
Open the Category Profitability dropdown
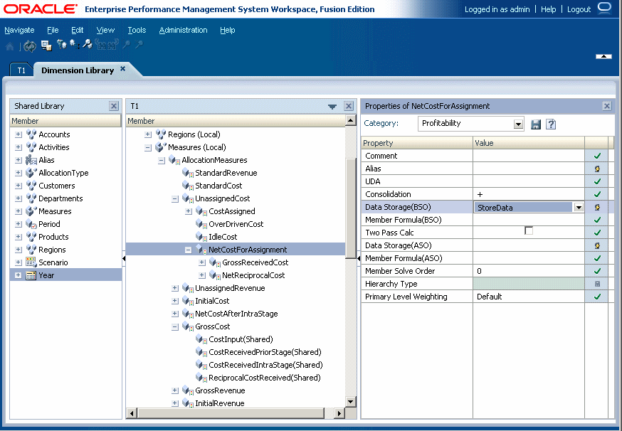(x=518, y=124)
